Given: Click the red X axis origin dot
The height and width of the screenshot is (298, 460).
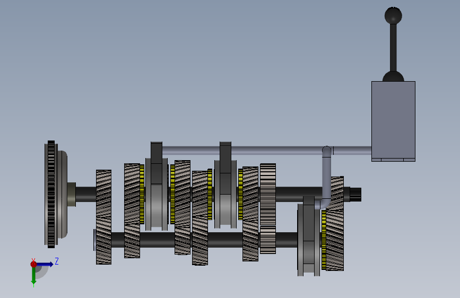Looking at the screenshot, I should tap(33, 264).
